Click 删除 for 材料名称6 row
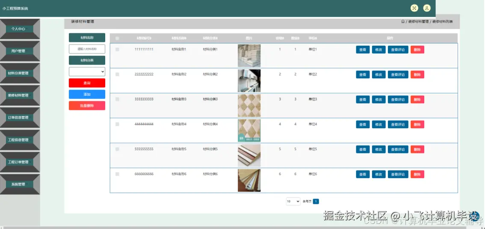The height and width of the screenshot is (229, 485). 417,174
